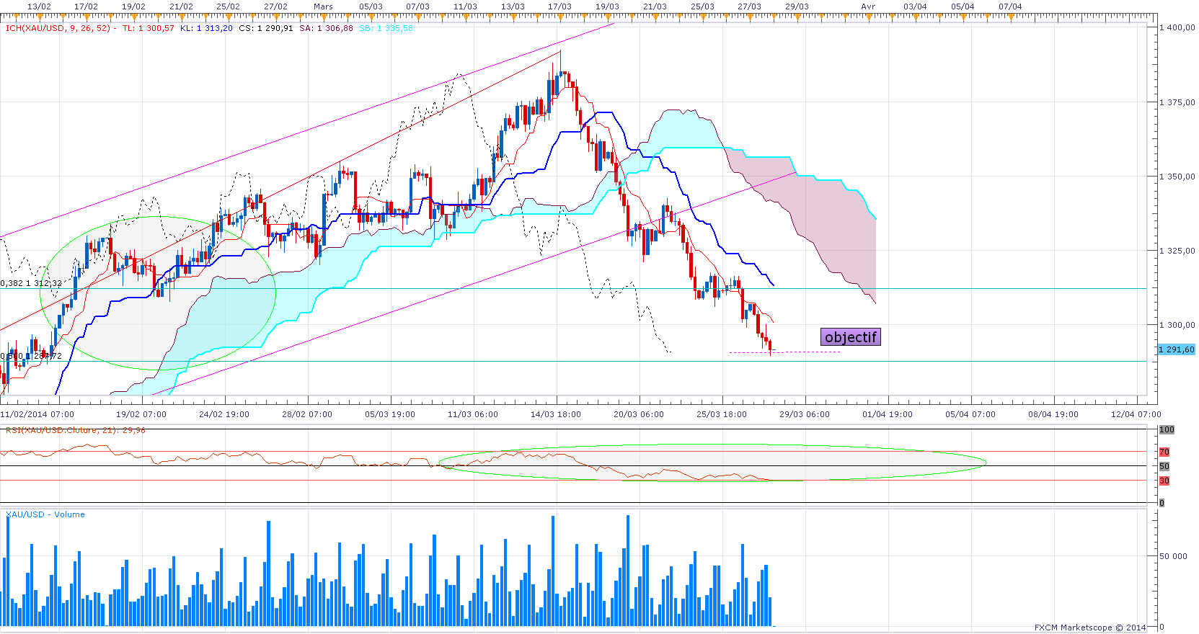Select the 28/02 07:00 time axis label
This screenshot has height=634, width=1199.
[307, 414]
